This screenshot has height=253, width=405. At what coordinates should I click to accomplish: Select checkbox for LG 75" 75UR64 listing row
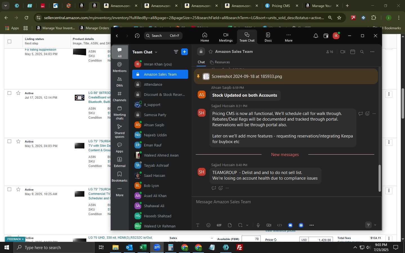pos(9,141)
